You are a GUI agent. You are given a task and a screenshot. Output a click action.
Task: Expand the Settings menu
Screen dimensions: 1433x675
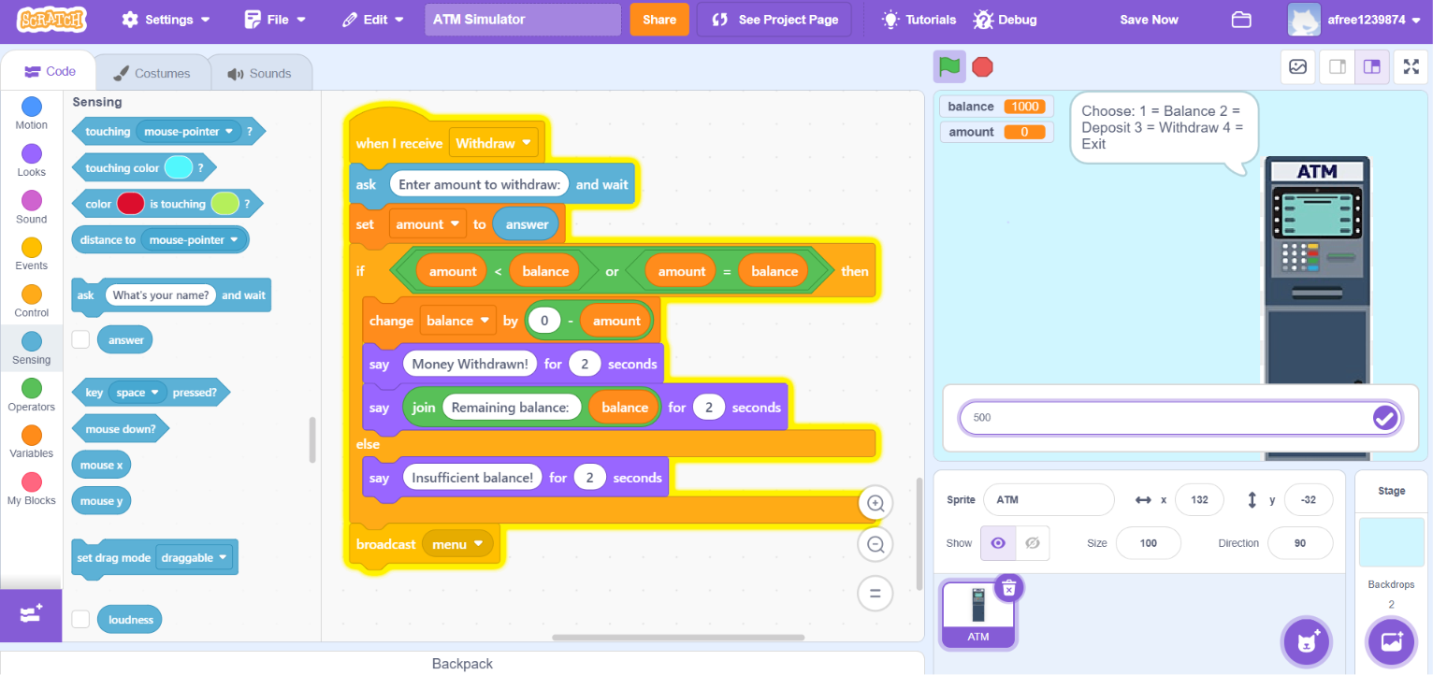pos(166,20)
